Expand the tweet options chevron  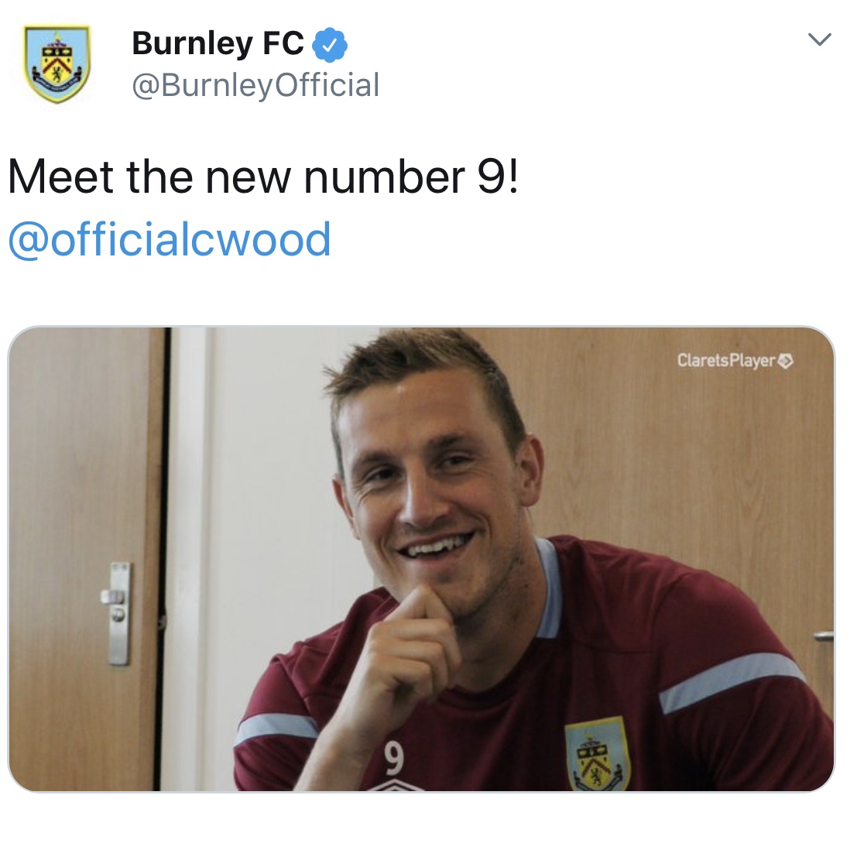point(819,39)
